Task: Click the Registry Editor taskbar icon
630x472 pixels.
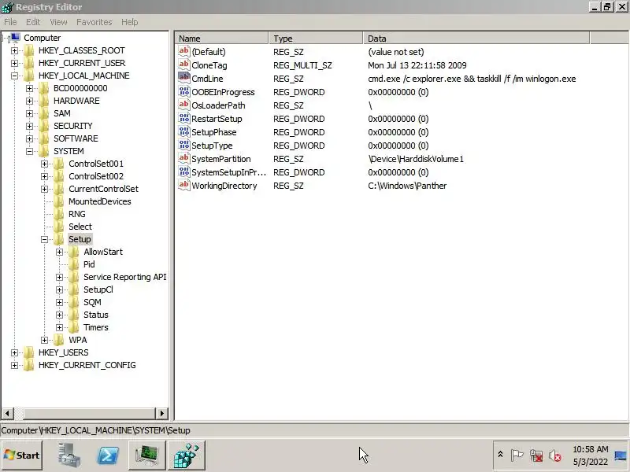Action: pyautogui.click(x=187, y=455)
